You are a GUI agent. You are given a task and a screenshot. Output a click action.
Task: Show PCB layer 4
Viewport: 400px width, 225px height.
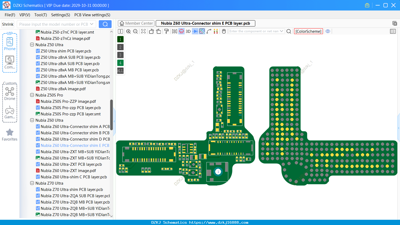point(120,63)
